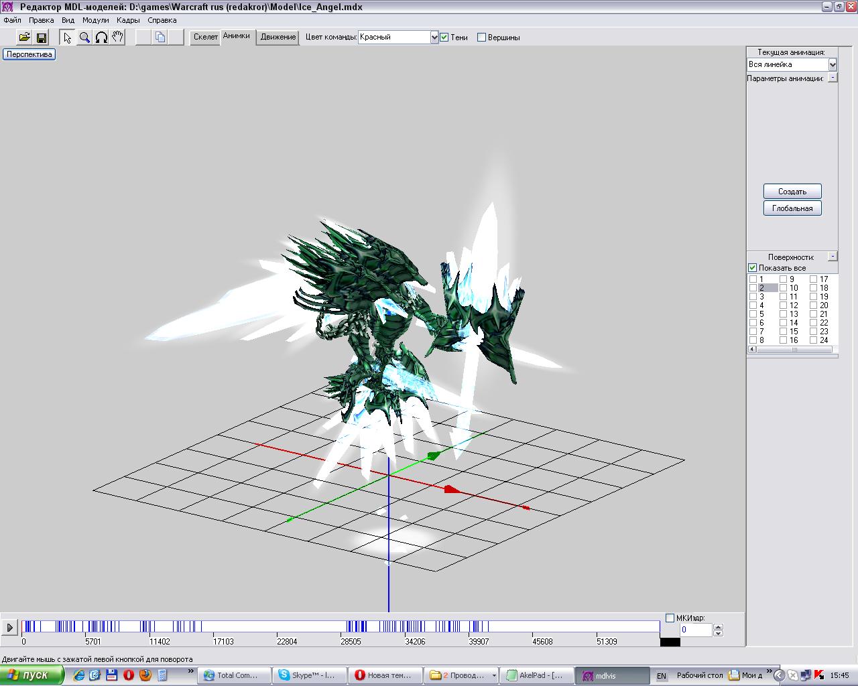Launch Internet Explorer from quick launch
The width and height of the screenshot is (858, 686).
coord(79,675)
